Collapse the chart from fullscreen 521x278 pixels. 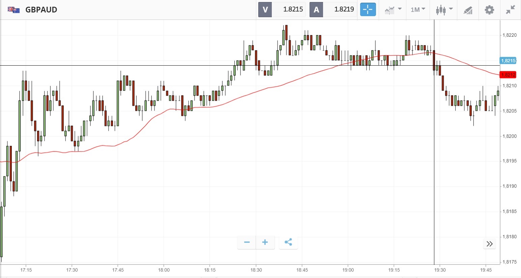click(511, 9)
